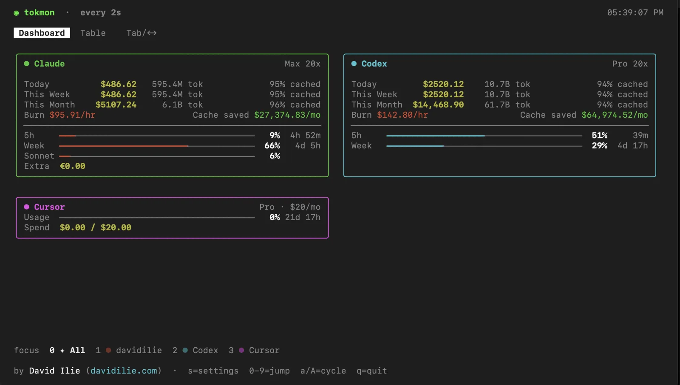Click the Pro 20x plan label
This screenshot has width=680, height=385.
[630, 64]
